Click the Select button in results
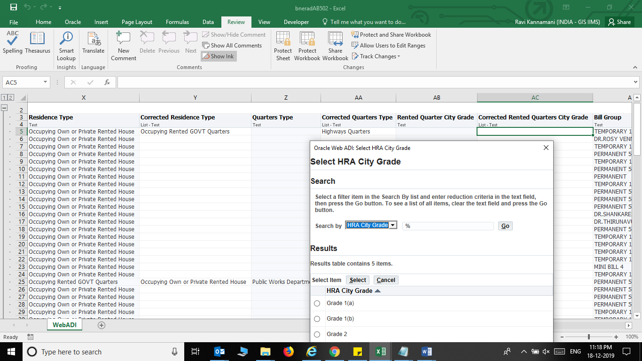The height and width of the screenshot is (361, 642). tap(358, 280)
